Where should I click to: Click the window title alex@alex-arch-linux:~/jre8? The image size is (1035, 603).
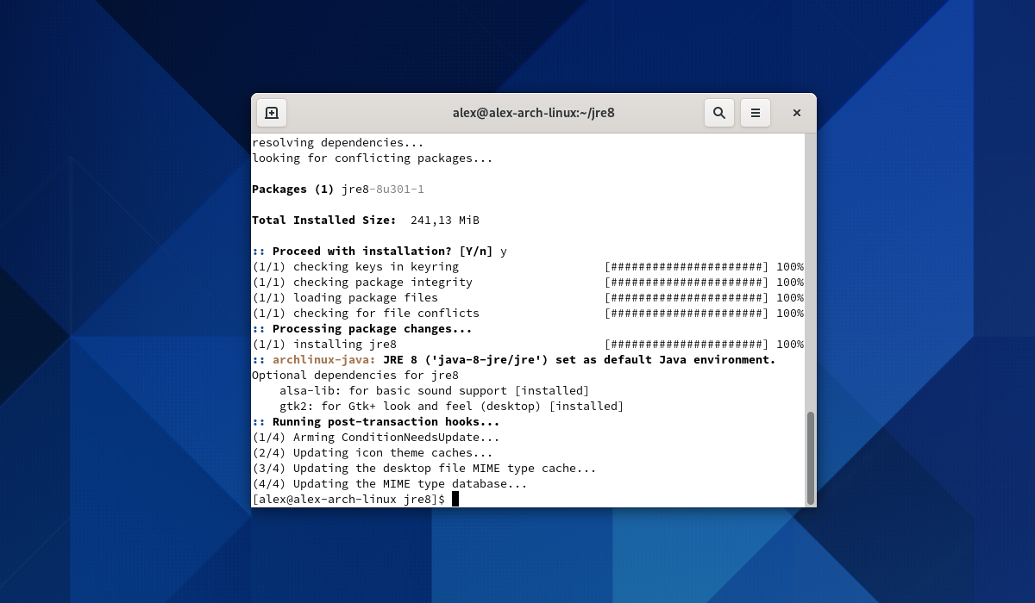coord(533,113)
